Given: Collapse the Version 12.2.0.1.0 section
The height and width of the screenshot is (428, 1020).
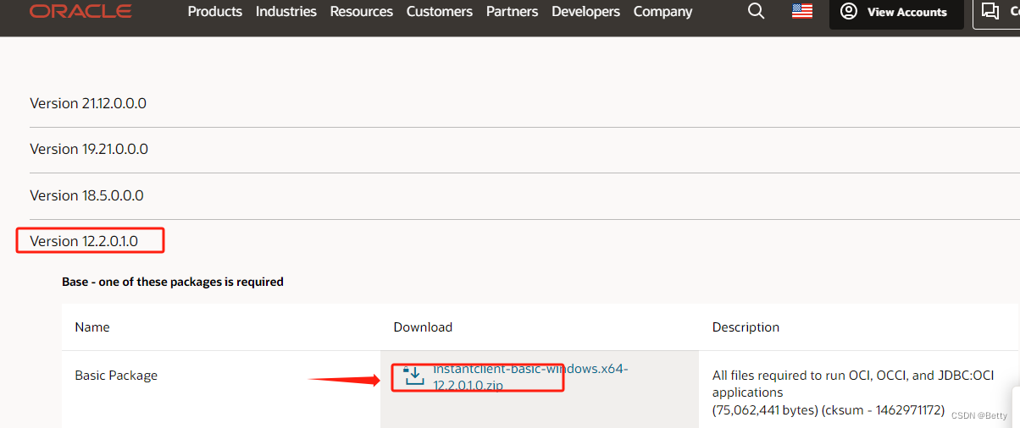Looking at the screenshot, I should click(x=84, y=241).
